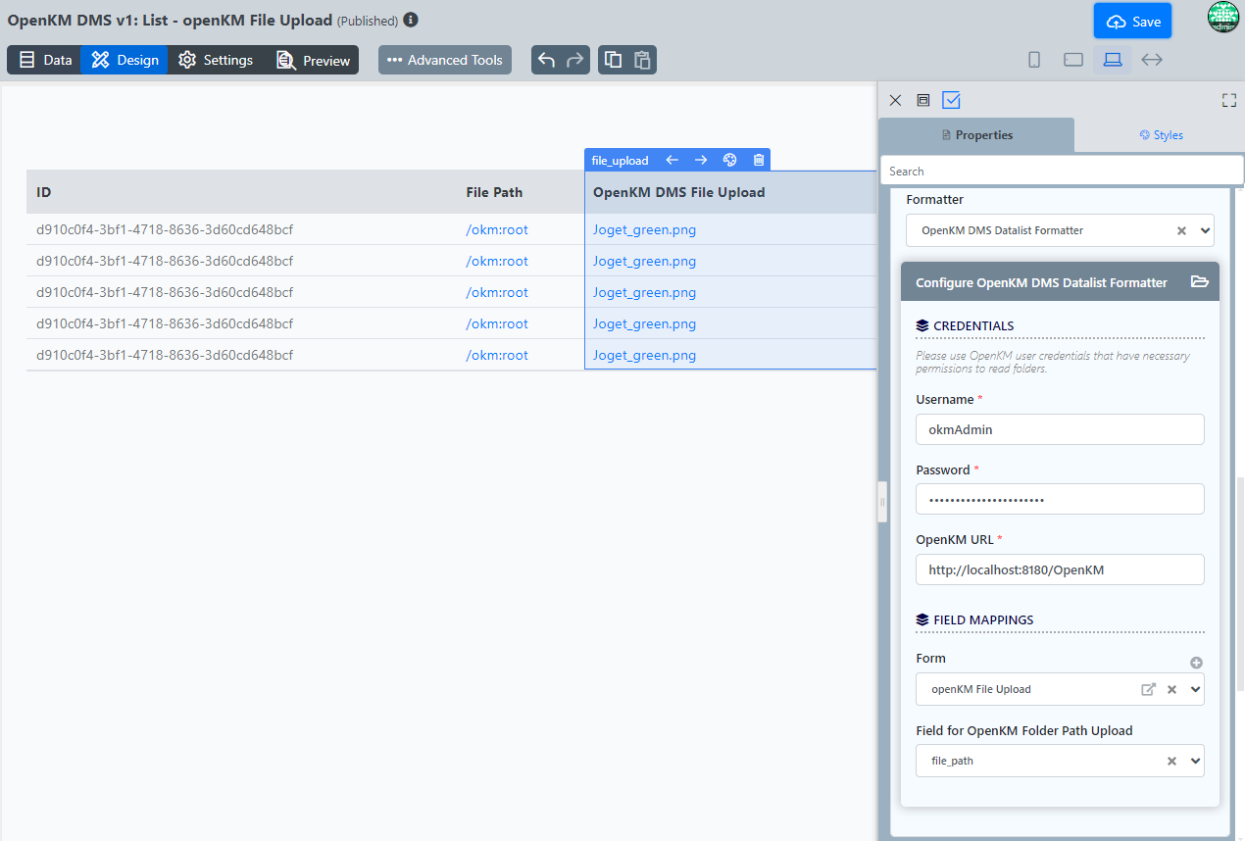Click the undo arrow in the toolbar
This screenshot has height=841, width=1245.
coord(547,60)
